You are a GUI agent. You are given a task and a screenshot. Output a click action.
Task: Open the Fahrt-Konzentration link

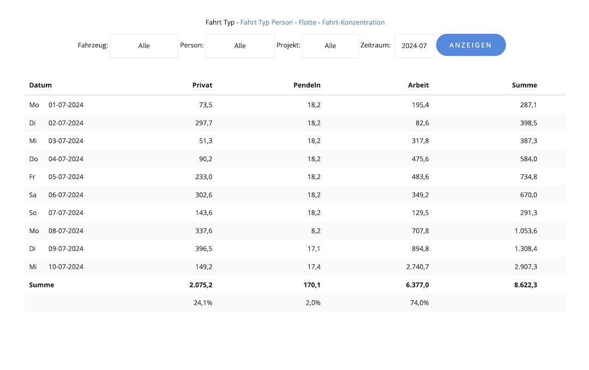353,22
